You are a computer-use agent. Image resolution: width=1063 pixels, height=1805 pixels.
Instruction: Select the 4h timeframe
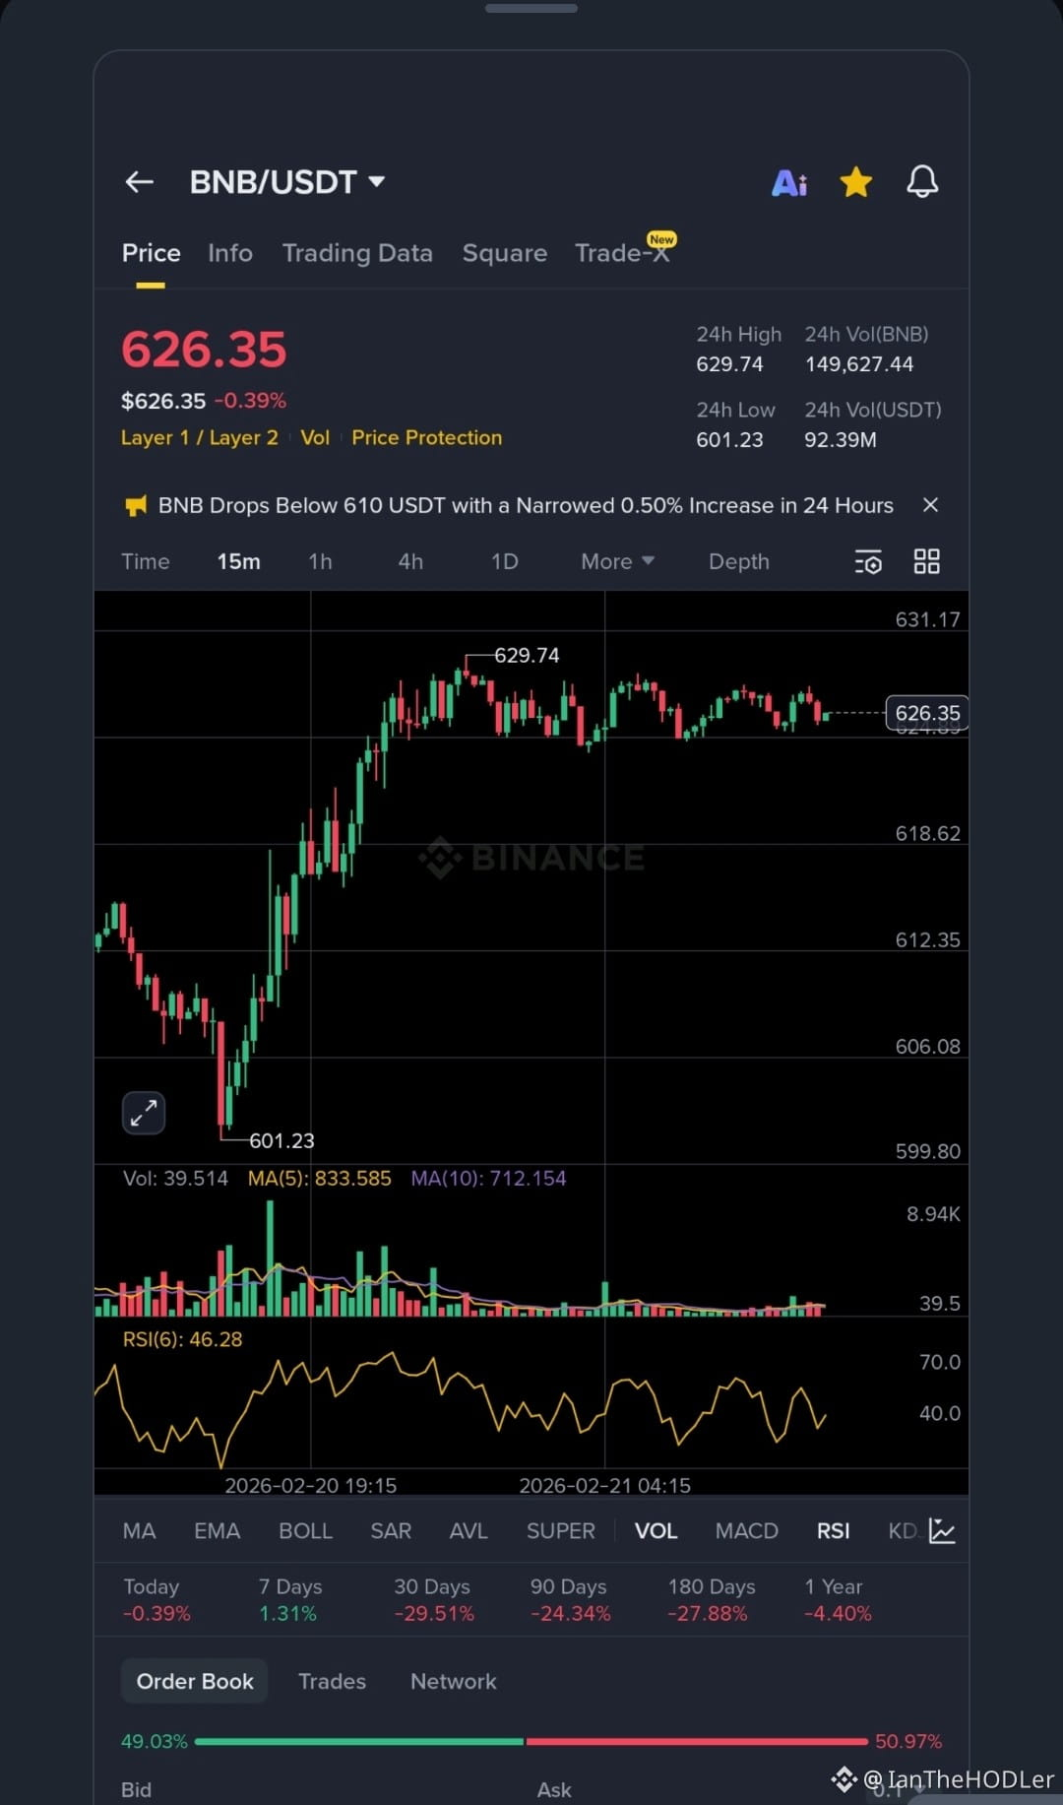click(x=410, y=561)
